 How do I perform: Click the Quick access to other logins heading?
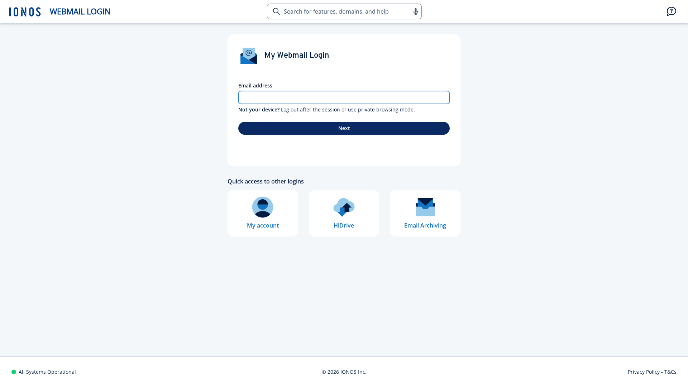(x=266, y=181)
